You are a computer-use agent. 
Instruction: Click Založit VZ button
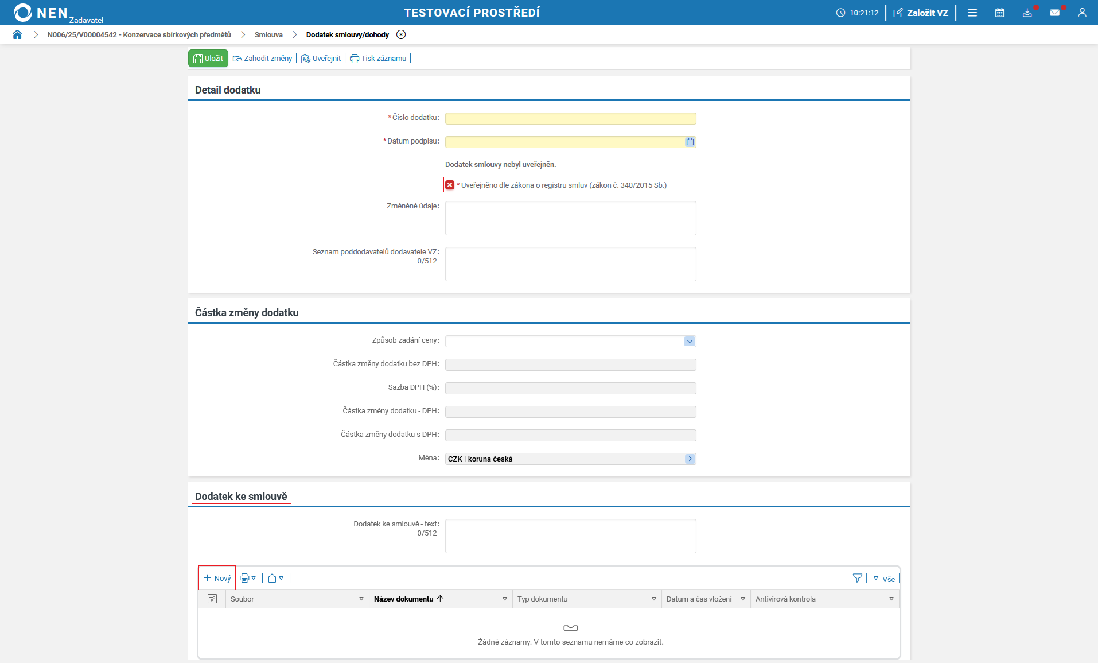click(x=921, y=13)
